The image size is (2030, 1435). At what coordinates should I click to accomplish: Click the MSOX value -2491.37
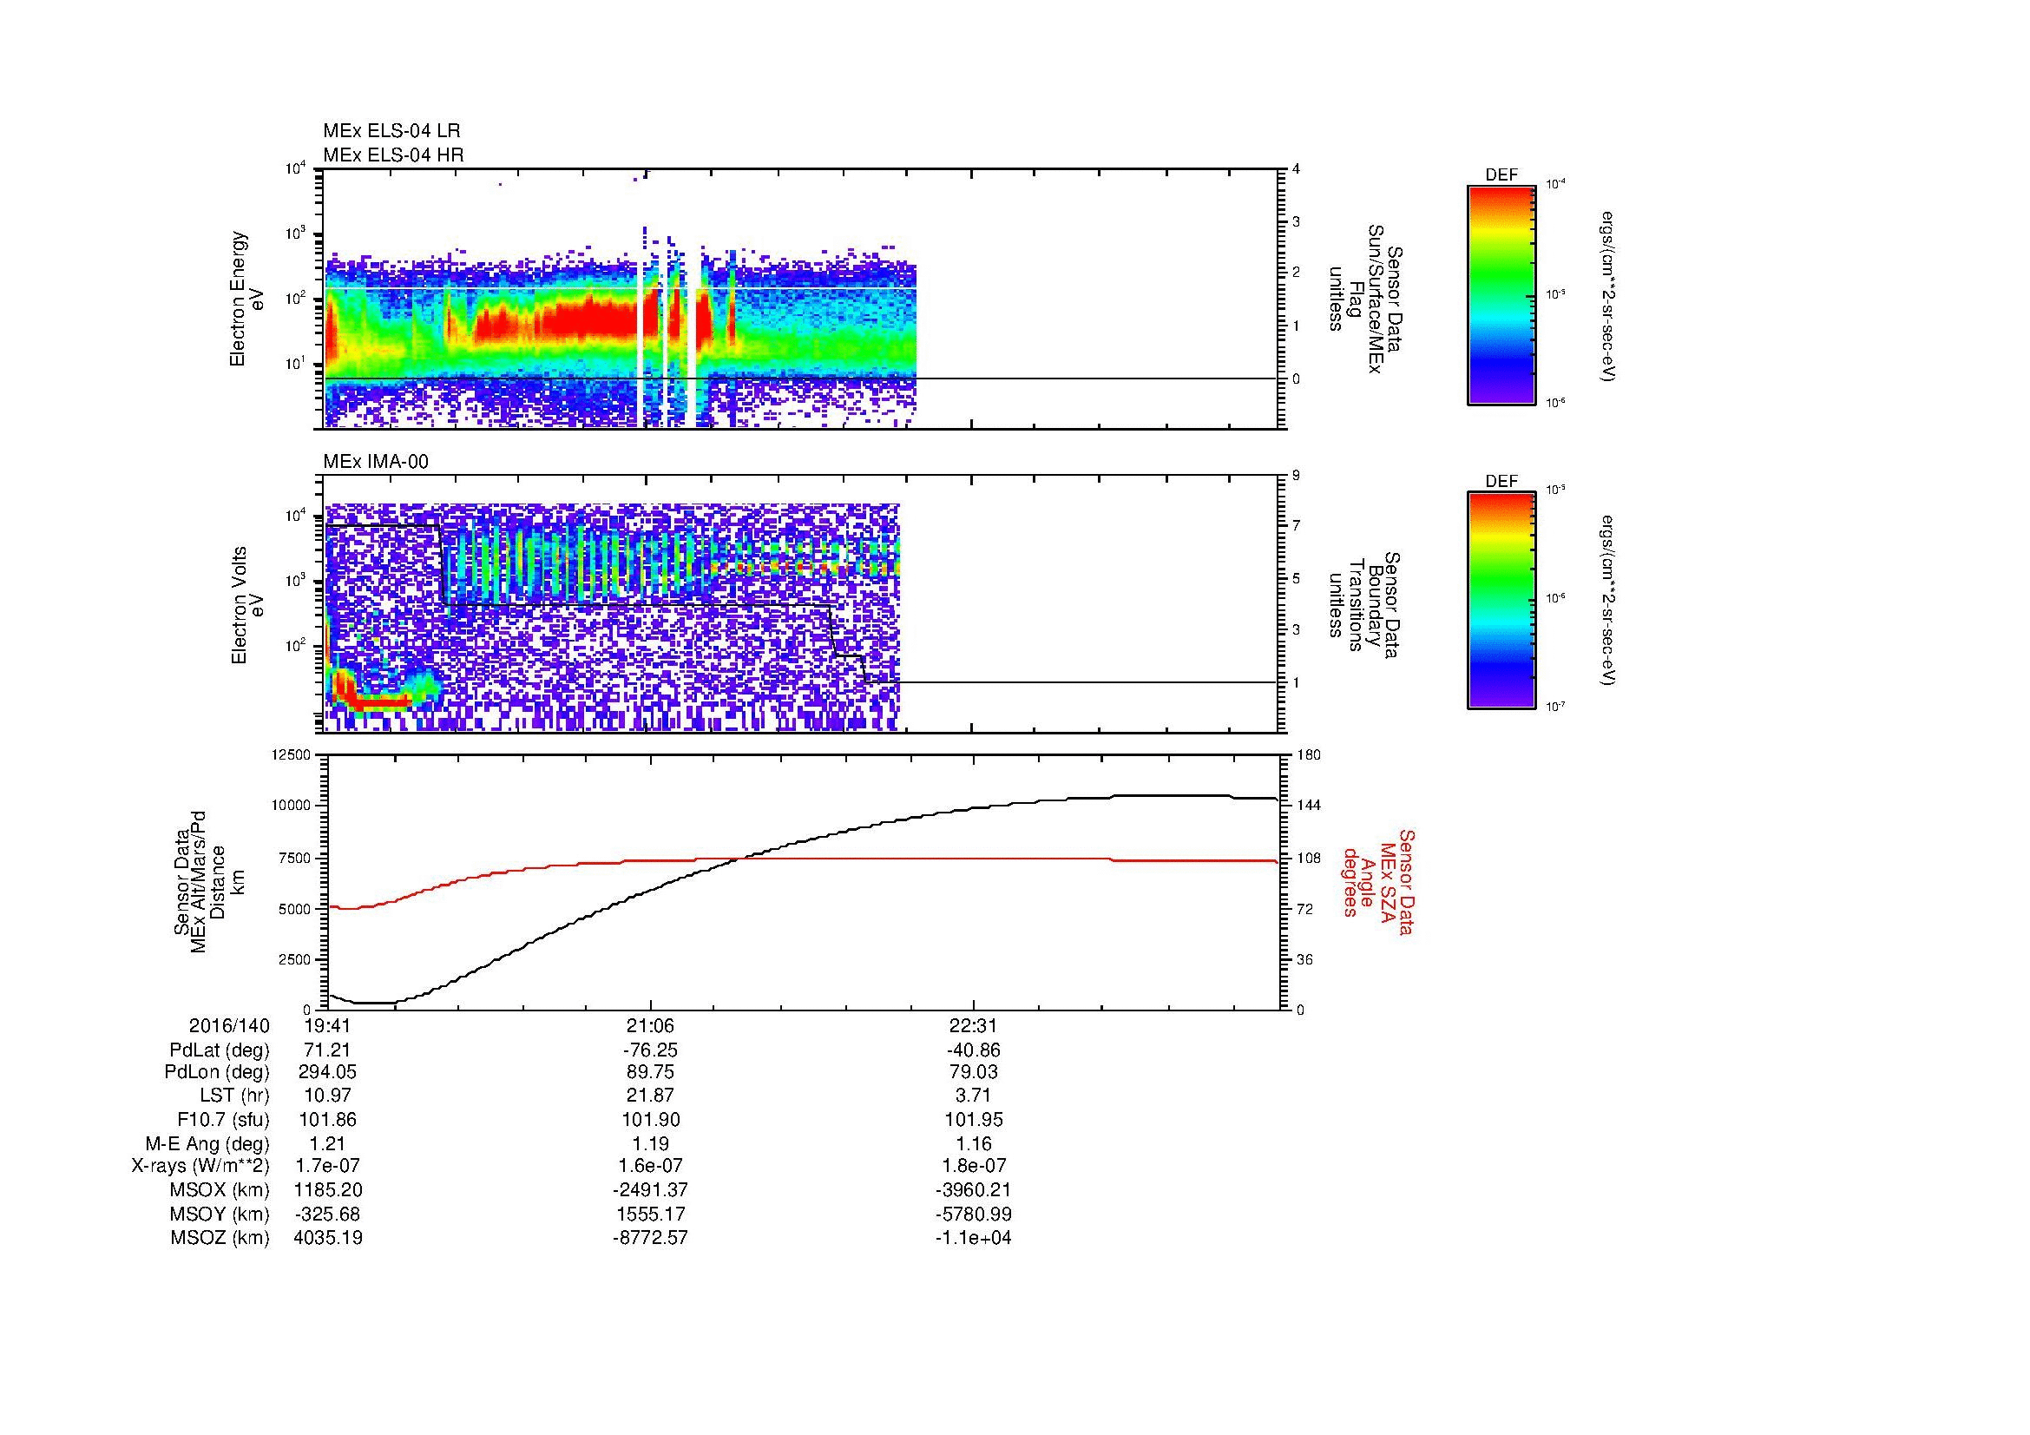(x=651, y=1190)
